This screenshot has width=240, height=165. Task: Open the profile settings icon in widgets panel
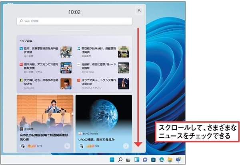pyautogui.click(x=139, y=11)
